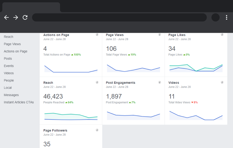
Task: Go back with the browser back arrow
Action: [x=6, y=17]
